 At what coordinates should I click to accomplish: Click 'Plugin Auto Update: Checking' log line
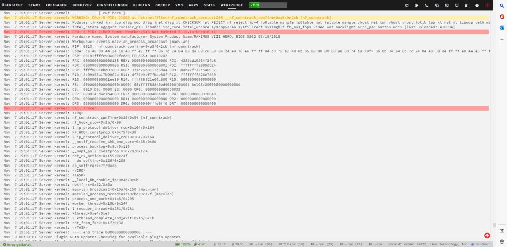pos(92,237)
